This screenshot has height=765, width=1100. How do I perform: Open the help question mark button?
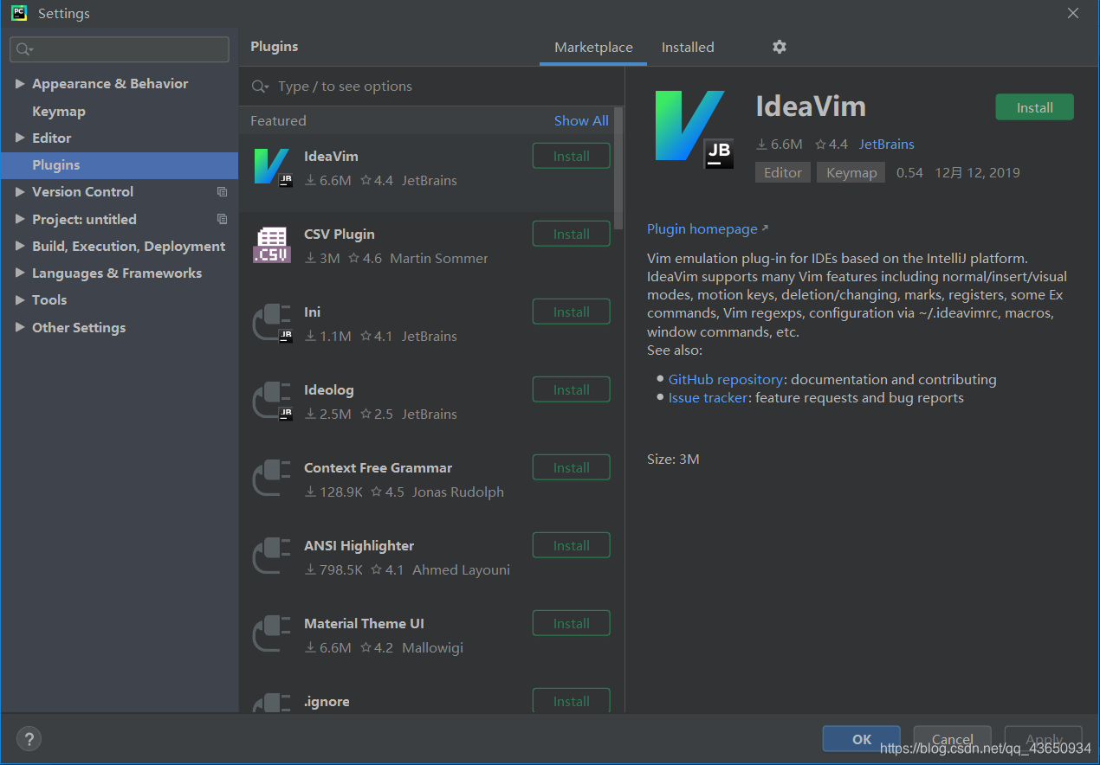(29, 739)
